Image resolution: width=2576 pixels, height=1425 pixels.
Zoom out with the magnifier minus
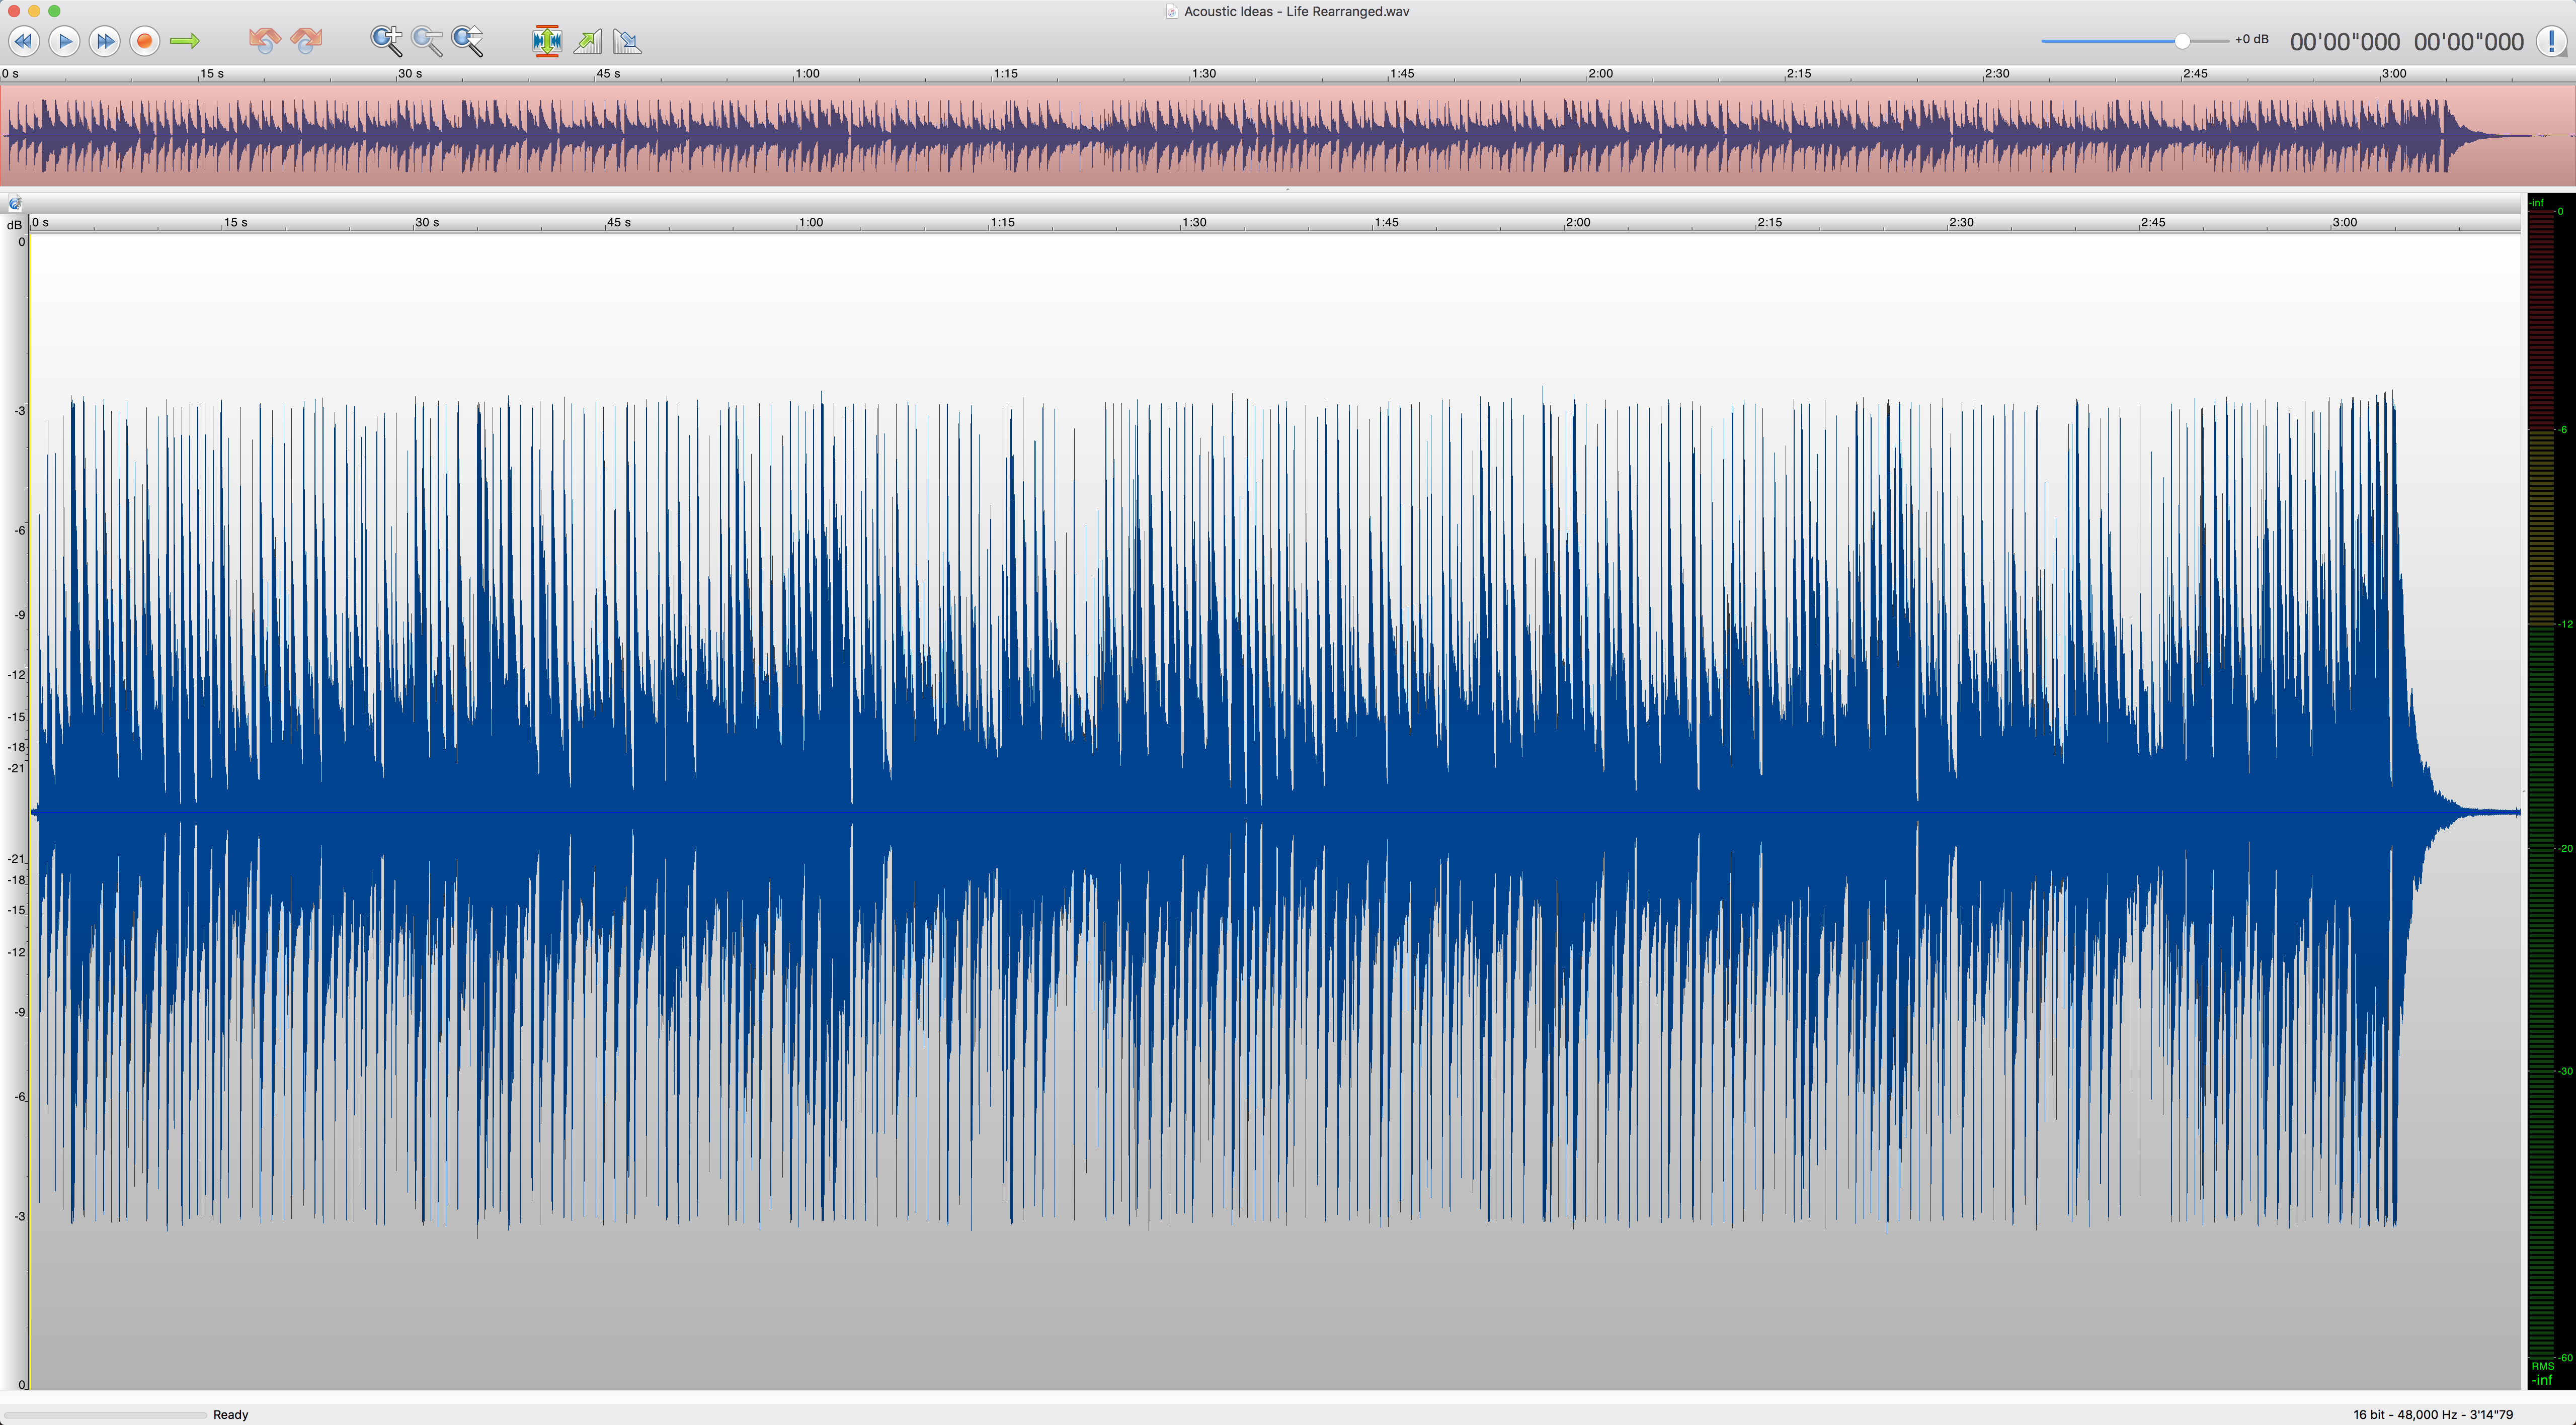click(427, 41)
